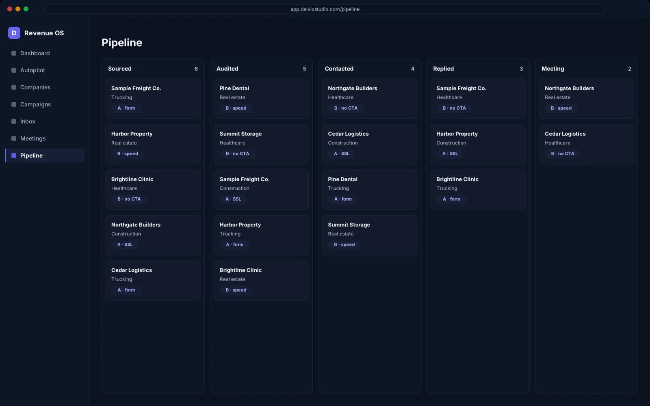Click the Meetings sidebar icon
650x406 pixels.
pos(14,138)
